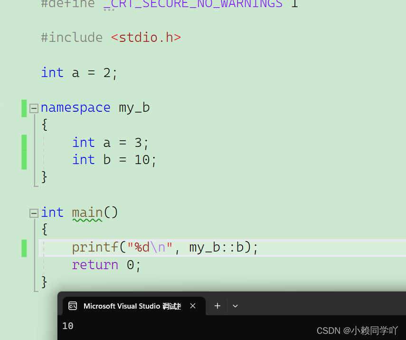Click the my_b::b argument in printf

click(217, 248)
